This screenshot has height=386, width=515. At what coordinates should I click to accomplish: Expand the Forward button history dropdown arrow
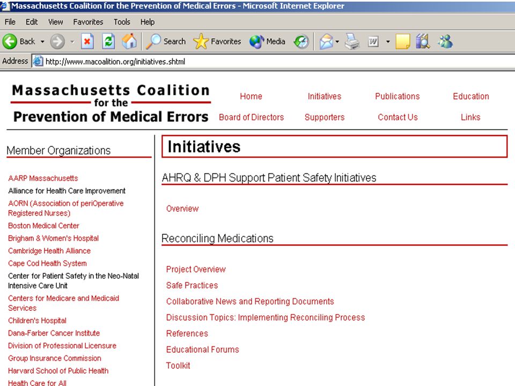point(72,42)
